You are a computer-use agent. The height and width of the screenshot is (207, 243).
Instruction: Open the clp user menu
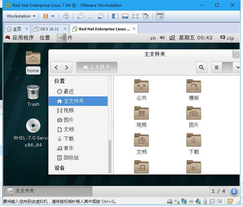pos(227,38)
